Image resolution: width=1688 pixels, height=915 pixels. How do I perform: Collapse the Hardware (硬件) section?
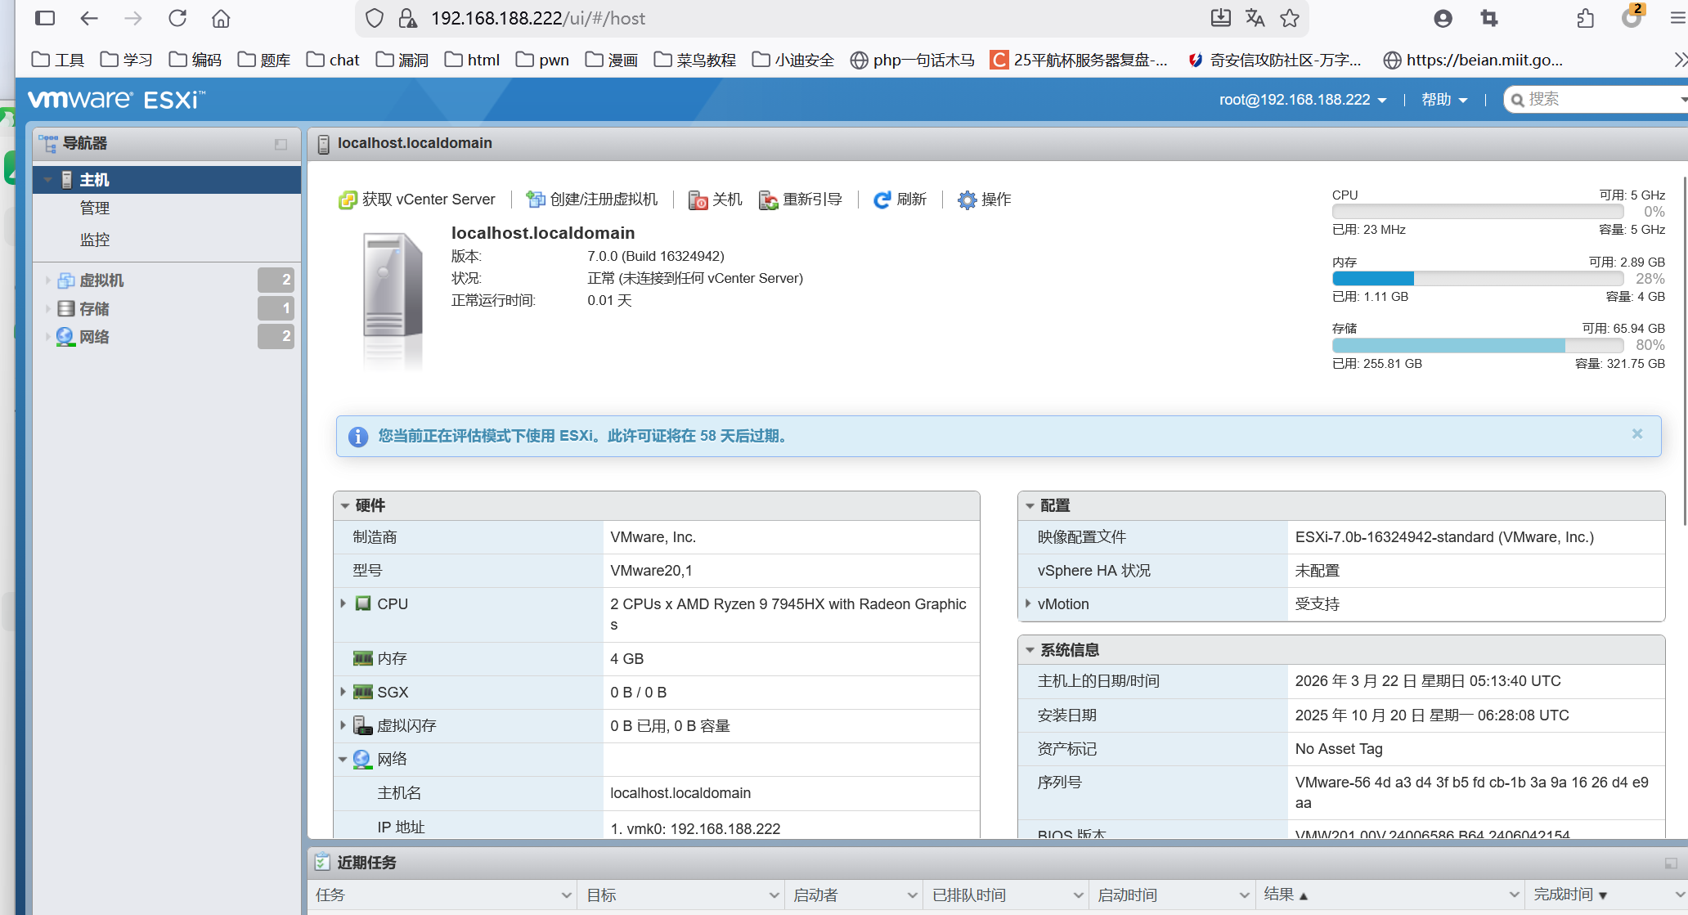point(345,506)
